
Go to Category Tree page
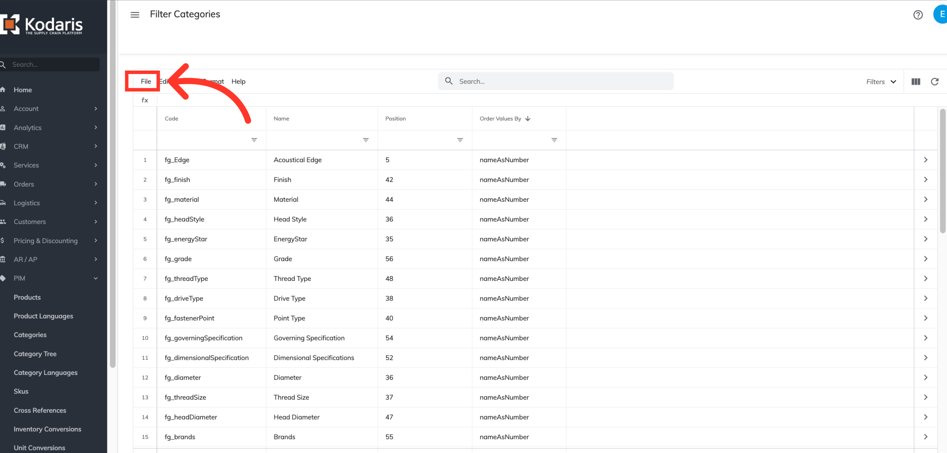coord(35,354)
